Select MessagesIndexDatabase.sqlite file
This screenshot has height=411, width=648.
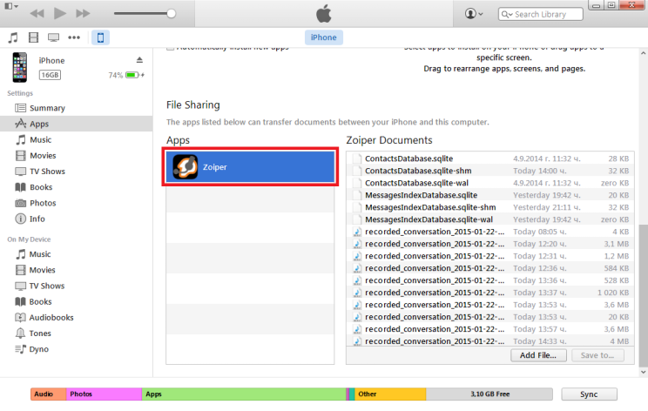[x=490, y=195]
